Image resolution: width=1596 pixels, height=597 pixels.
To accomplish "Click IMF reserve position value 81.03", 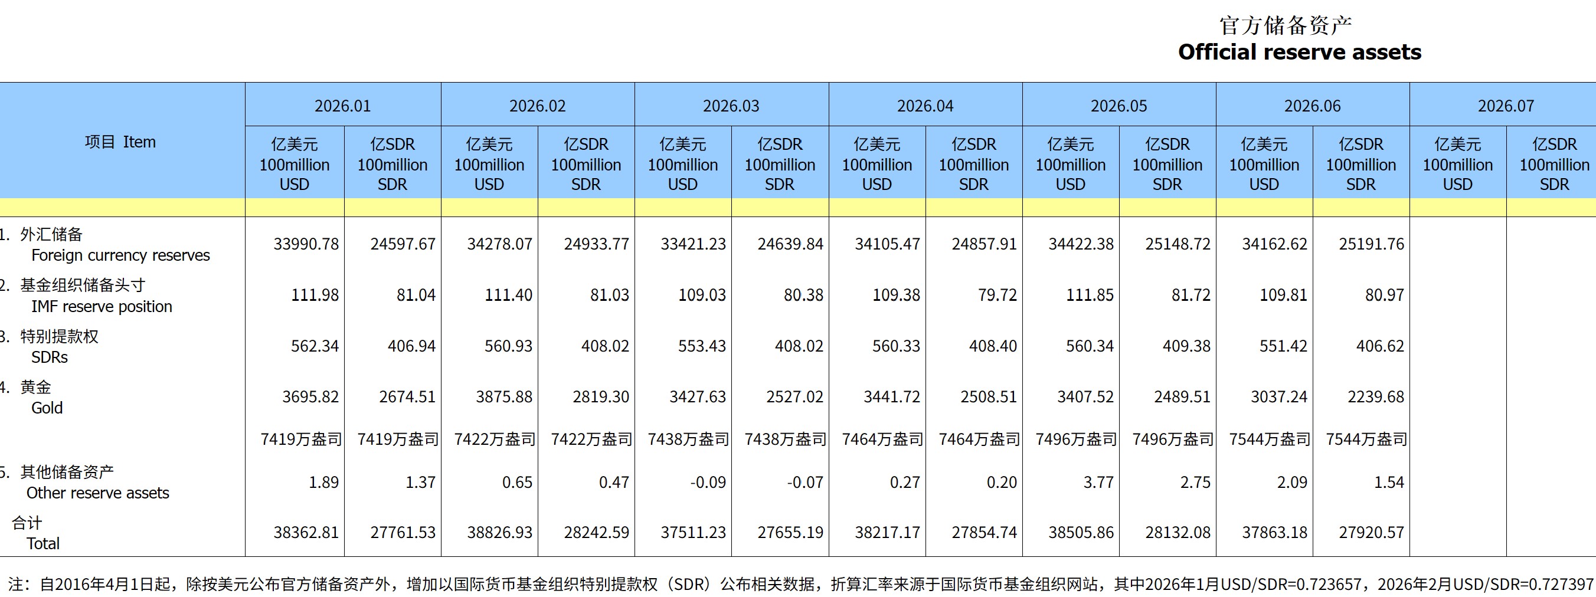I will point(609,295).
